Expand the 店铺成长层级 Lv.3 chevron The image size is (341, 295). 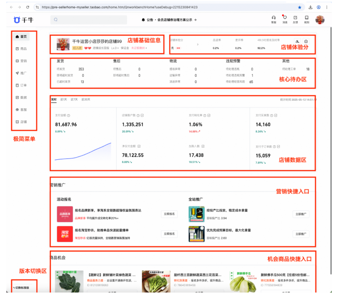(118, 48)
